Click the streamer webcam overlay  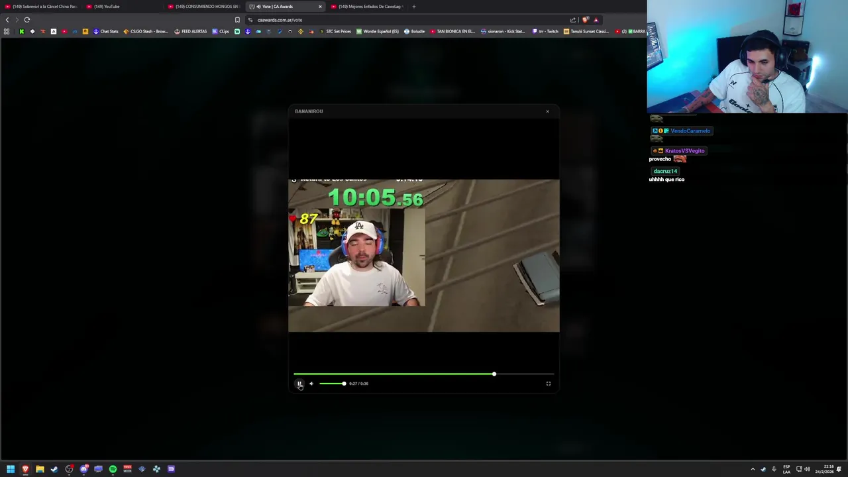click(x=747, y=57)
